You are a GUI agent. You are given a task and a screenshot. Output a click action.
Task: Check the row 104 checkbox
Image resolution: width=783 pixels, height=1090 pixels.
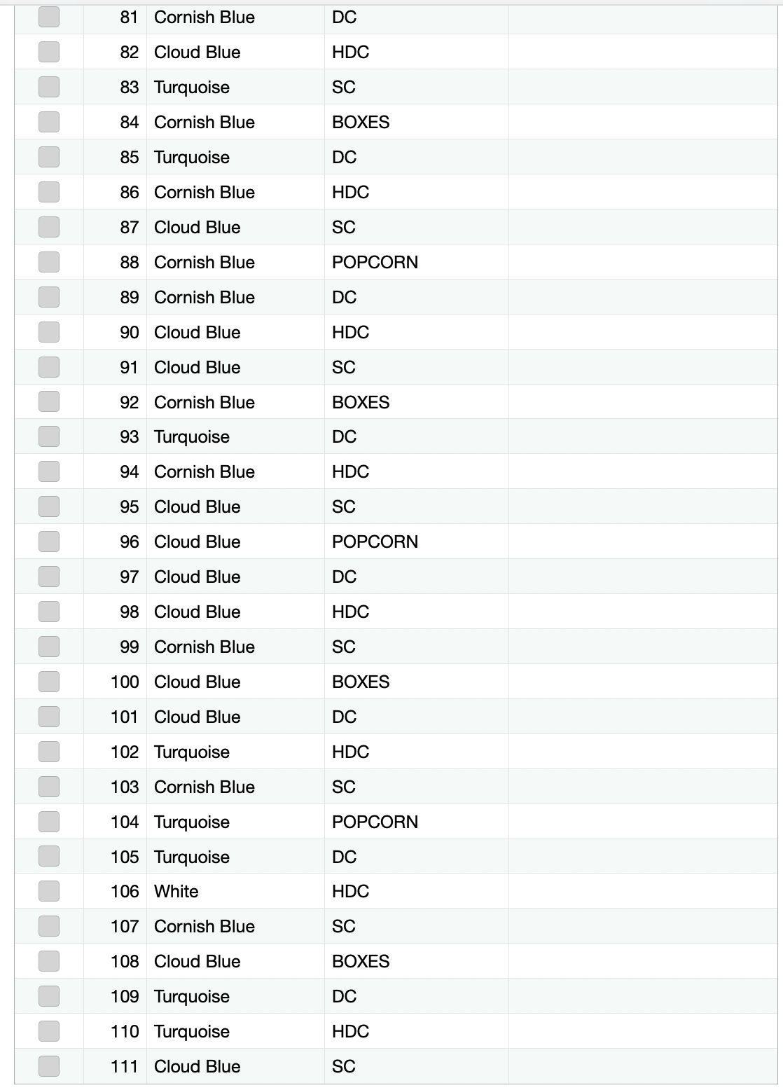coord(49,821)
